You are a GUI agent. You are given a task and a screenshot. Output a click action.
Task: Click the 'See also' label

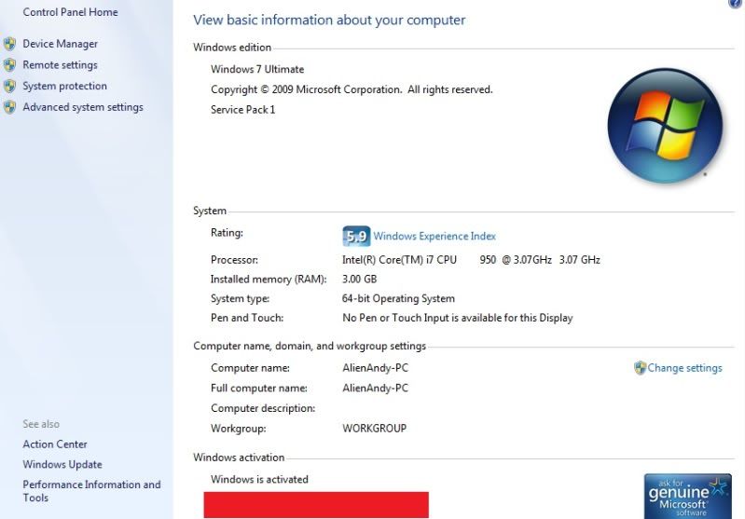click(41, 424)
